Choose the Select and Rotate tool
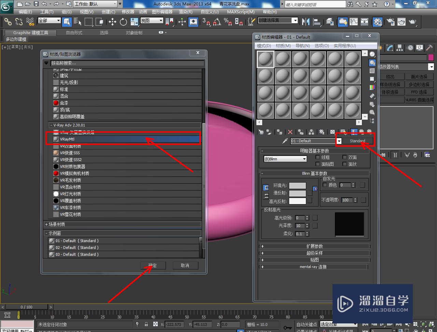 coord(123,22)
